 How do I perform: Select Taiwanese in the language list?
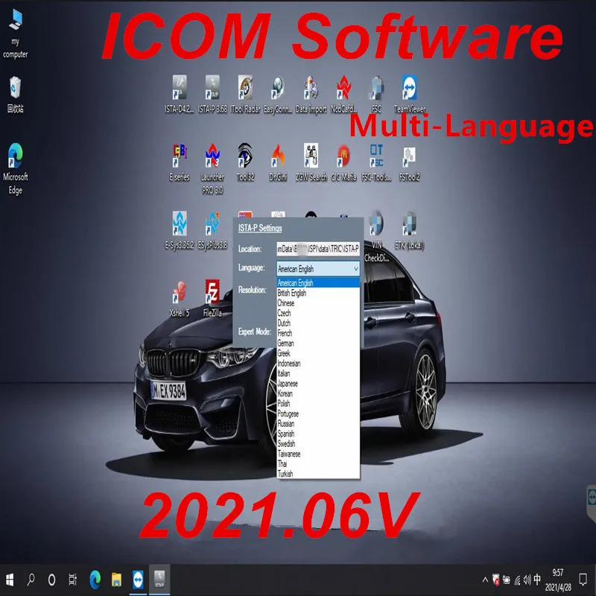coord(318,454)
